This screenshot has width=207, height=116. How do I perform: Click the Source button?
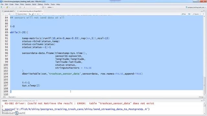pyautogui.click(x=196, y=14)
